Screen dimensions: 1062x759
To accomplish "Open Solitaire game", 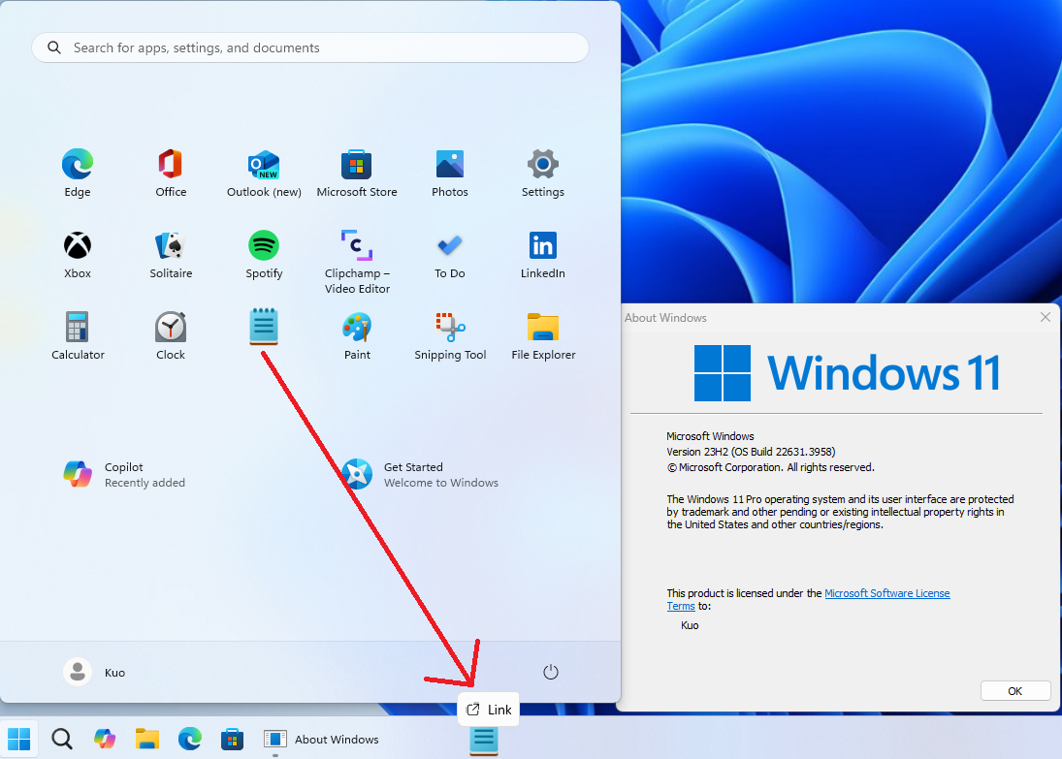I will point(171,255).
